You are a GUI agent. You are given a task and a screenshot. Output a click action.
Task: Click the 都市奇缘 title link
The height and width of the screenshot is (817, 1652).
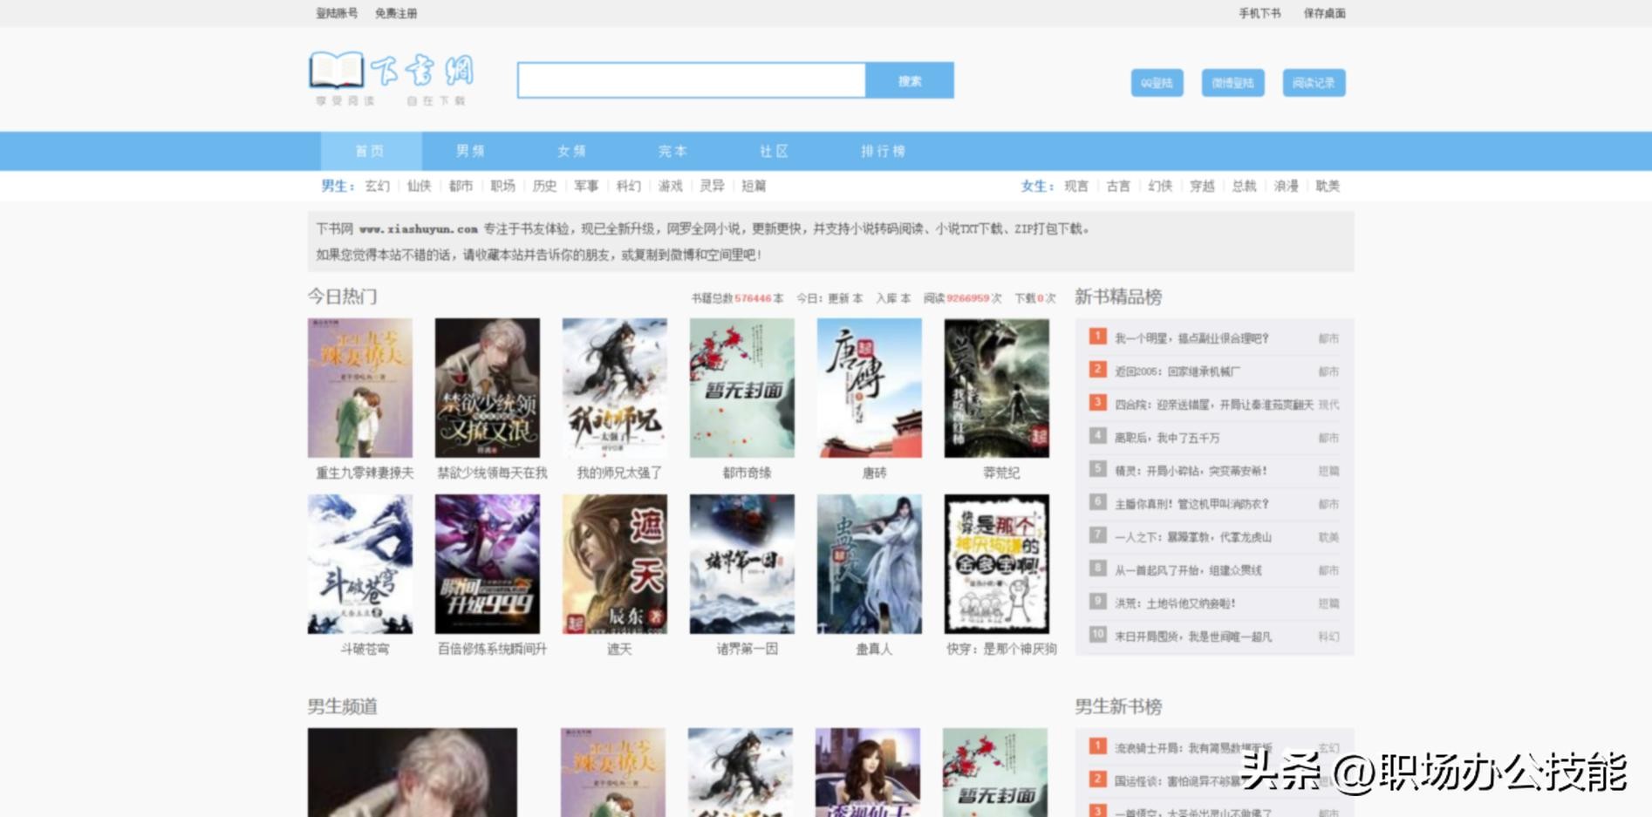[x=746, y=473]
